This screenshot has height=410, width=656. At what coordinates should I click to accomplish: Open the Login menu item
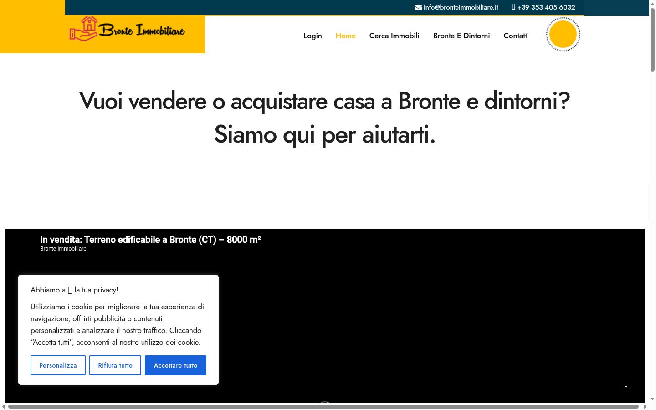pyautogui.click(x=313, y=36)
